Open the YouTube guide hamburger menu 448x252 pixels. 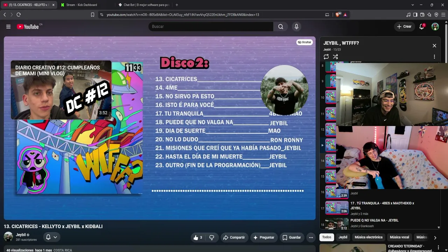coord(8,27)
